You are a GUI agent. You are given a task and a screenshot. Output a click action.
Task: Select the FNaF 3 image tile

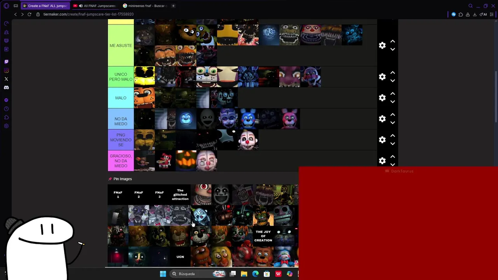(159, 194)
